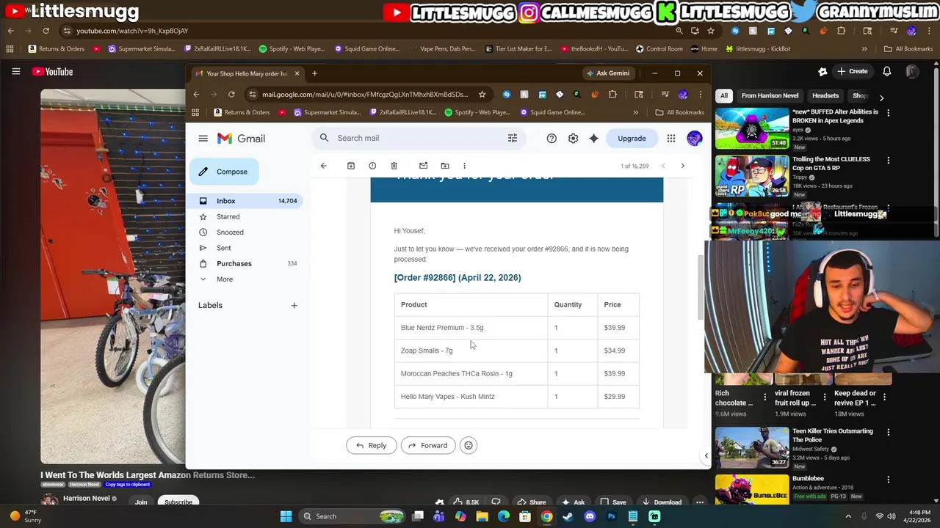Image resolution: width=940 pixels, height=528 pixels.
Task: Open more email actions three dots
Action: coord(464,166)
